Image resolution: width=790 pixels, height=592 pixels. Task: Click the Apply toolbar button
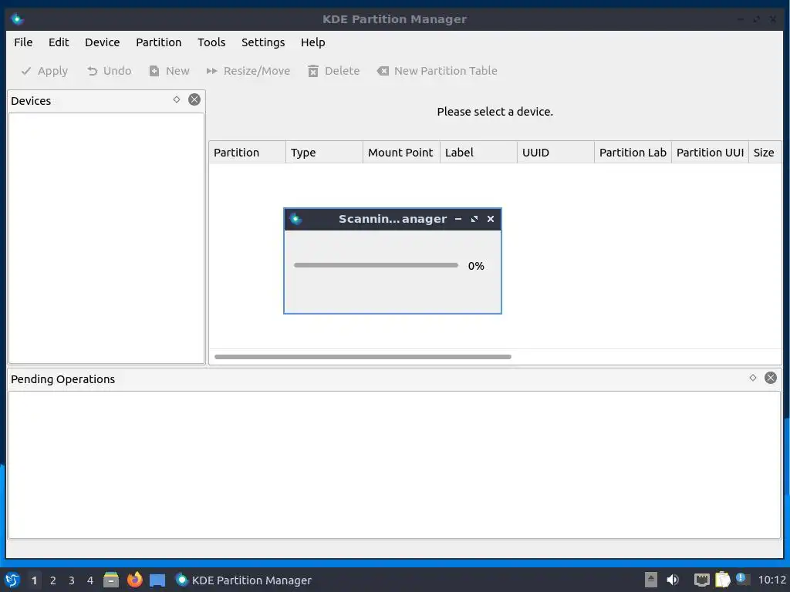point(44,71)
